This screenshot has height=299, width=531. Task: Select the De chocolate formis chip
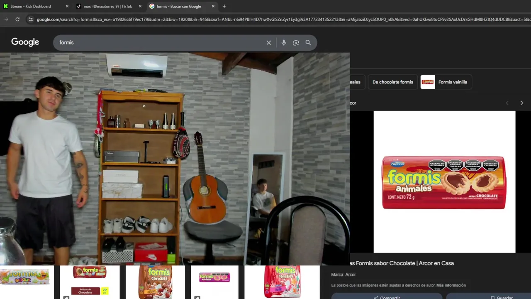393,82
